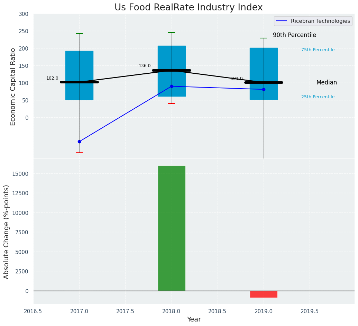Select the Ricebran data point for 2018

172,86
